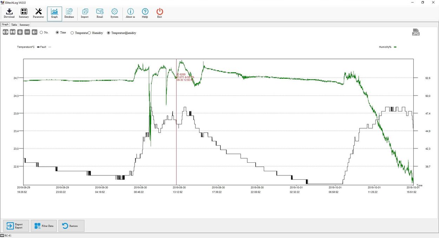
Task: Select the Humidity radio button
Action: point(89,33)
